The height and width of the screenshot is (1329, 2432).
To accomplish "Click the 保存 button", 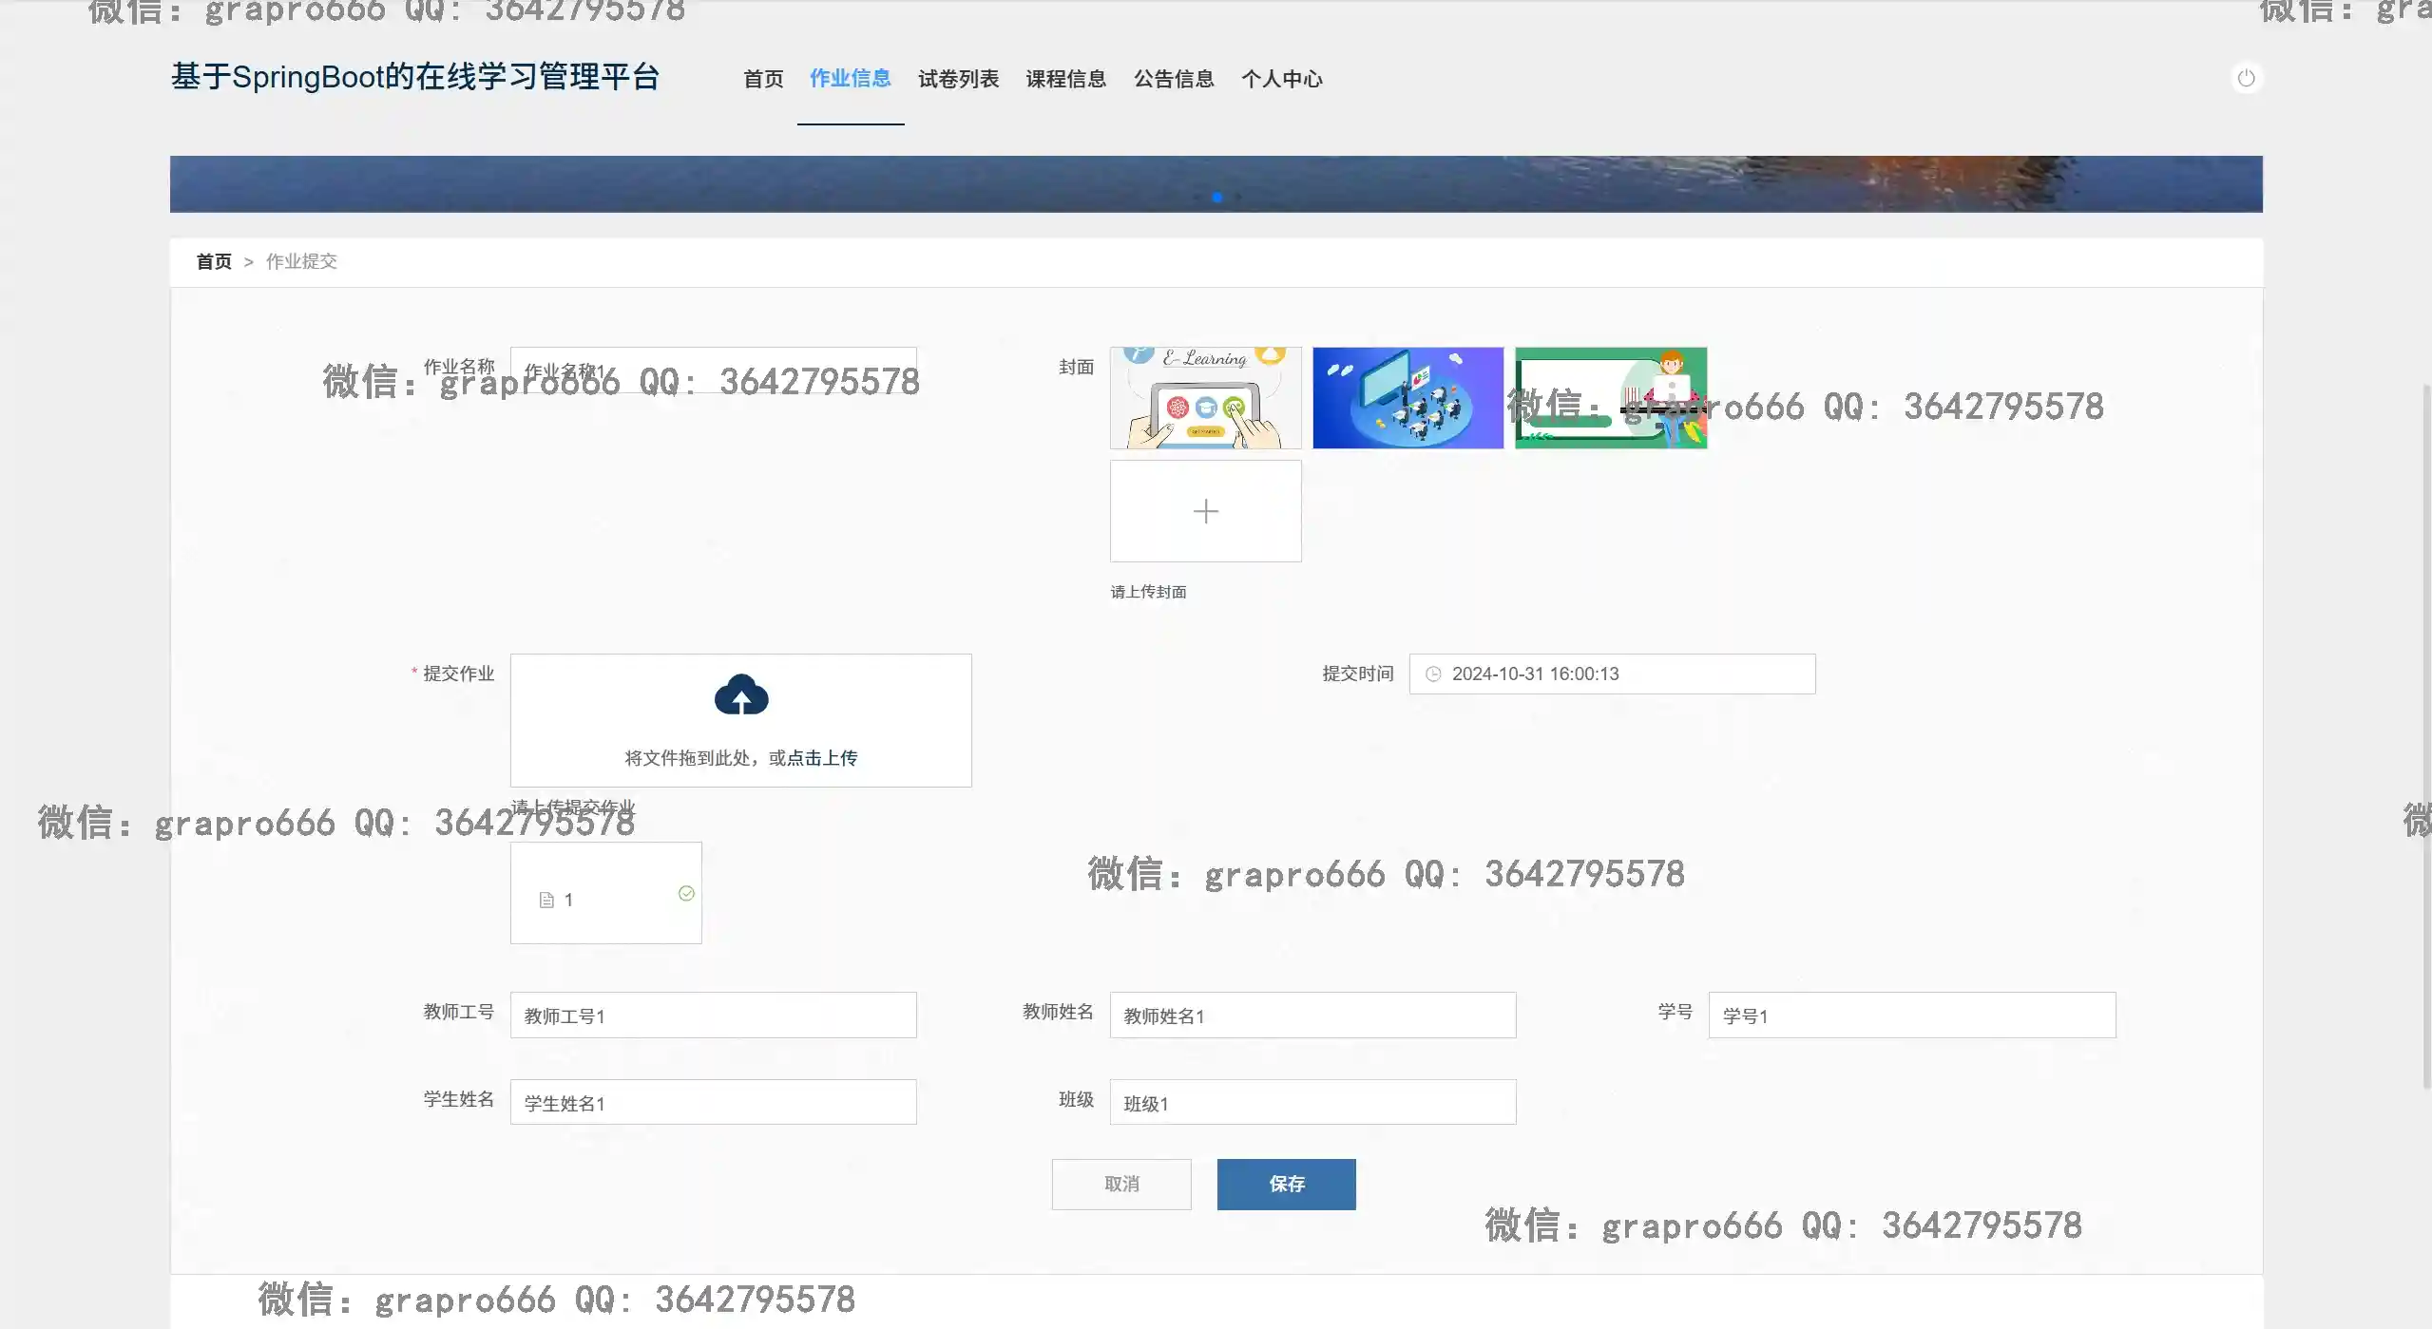I will 1286,1184.
